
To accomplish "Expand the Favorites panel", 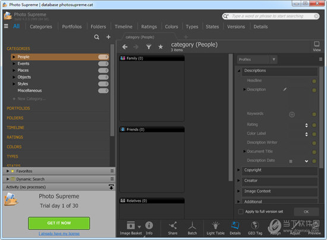I will pyautogui.click(x=8, y=171).
